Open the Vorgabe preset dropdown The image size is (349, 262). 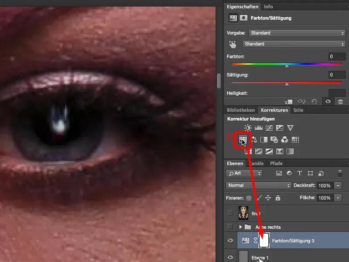(x=297, y=33)
